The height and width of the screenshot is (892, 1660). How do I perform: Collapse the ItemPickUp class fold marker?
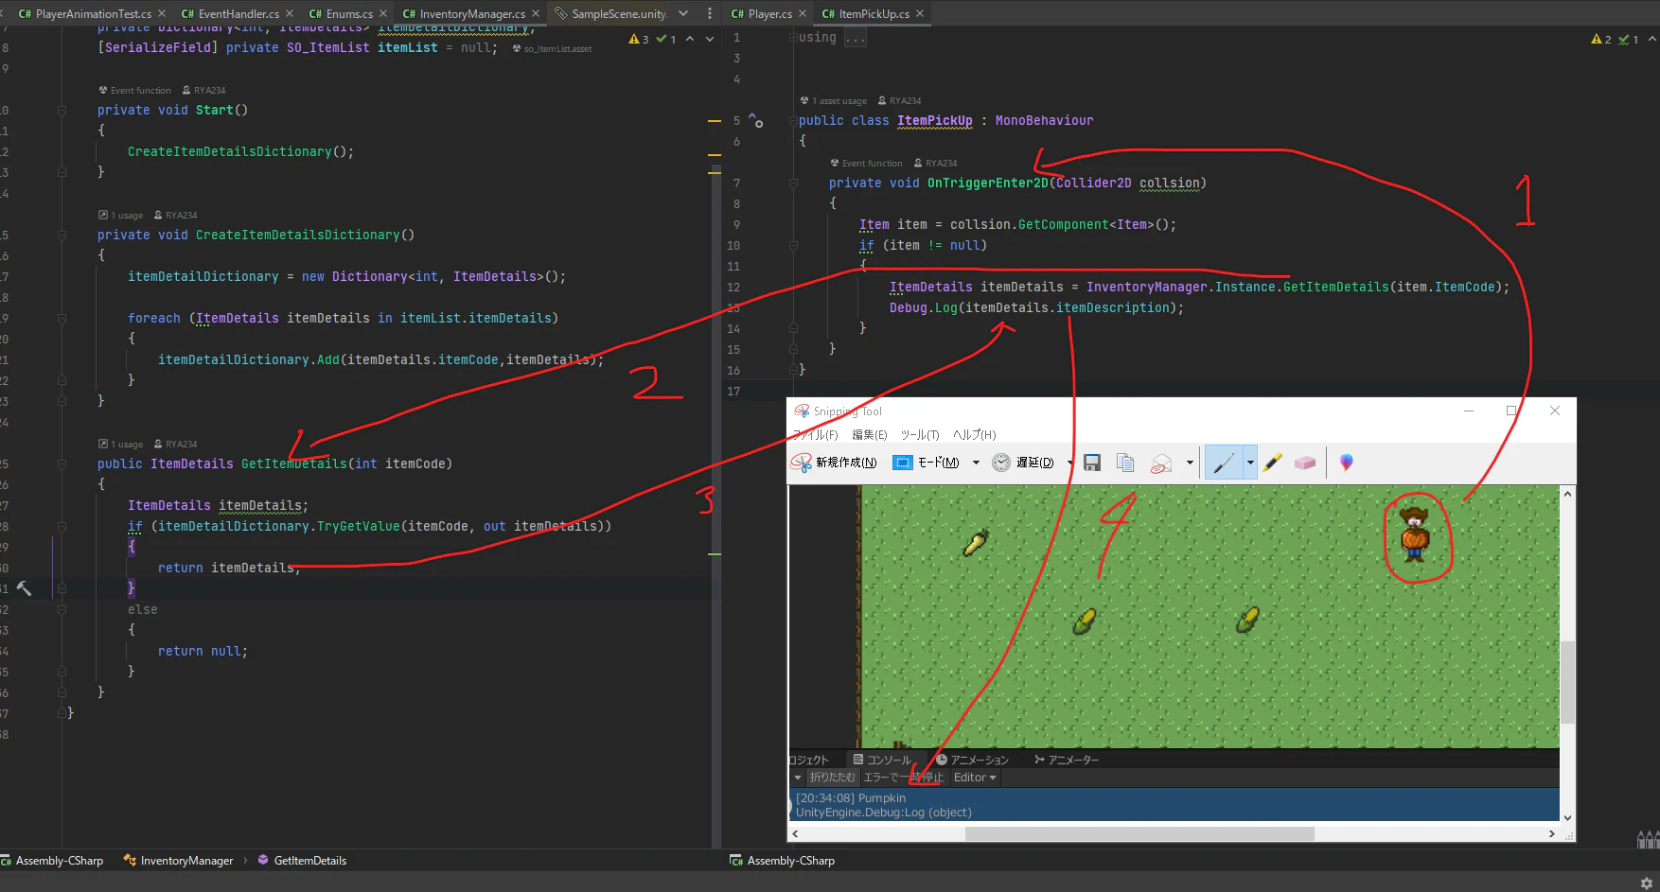click(793, 121)
